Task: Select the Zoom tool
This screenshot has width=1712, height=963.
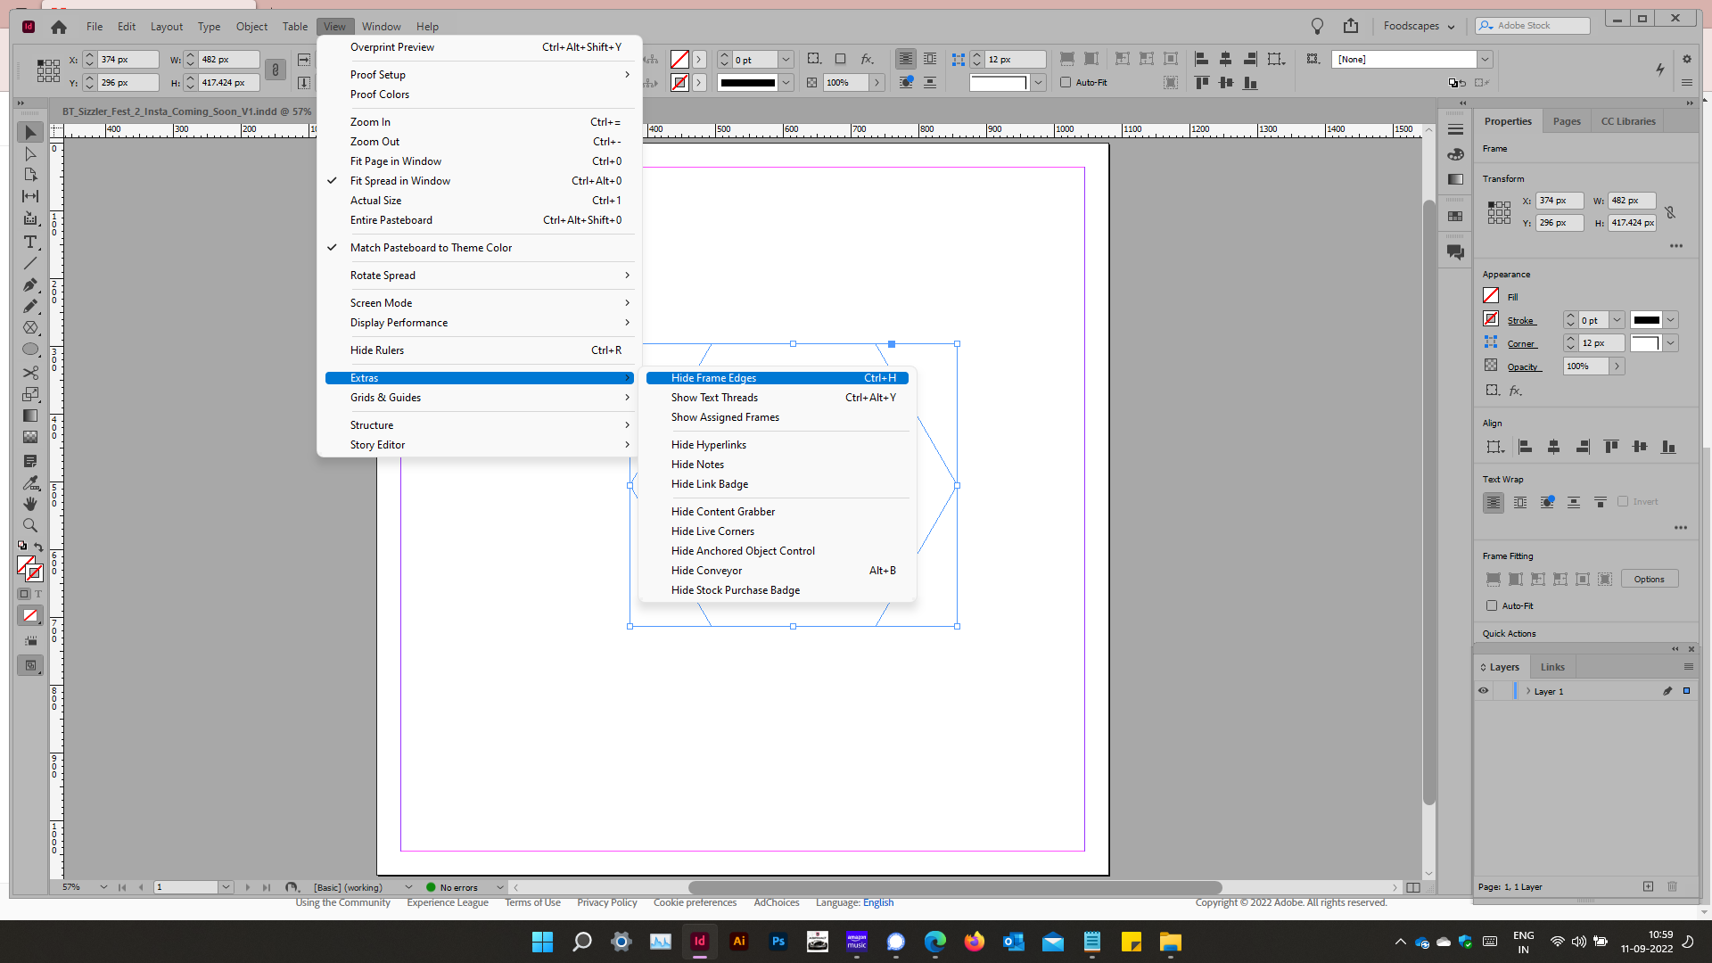Action: (29, 525)
